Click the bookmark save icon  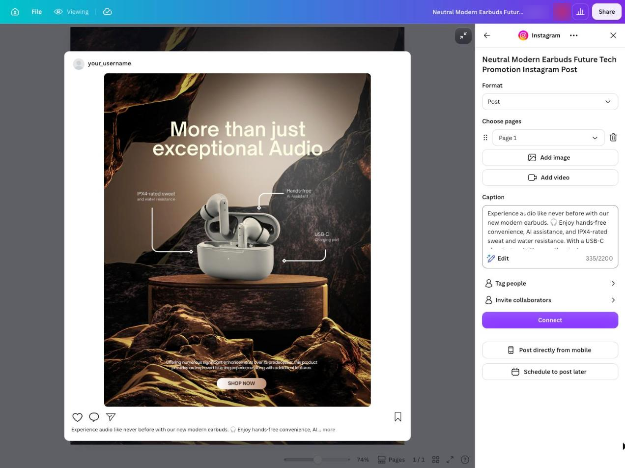tap(398, 417)
